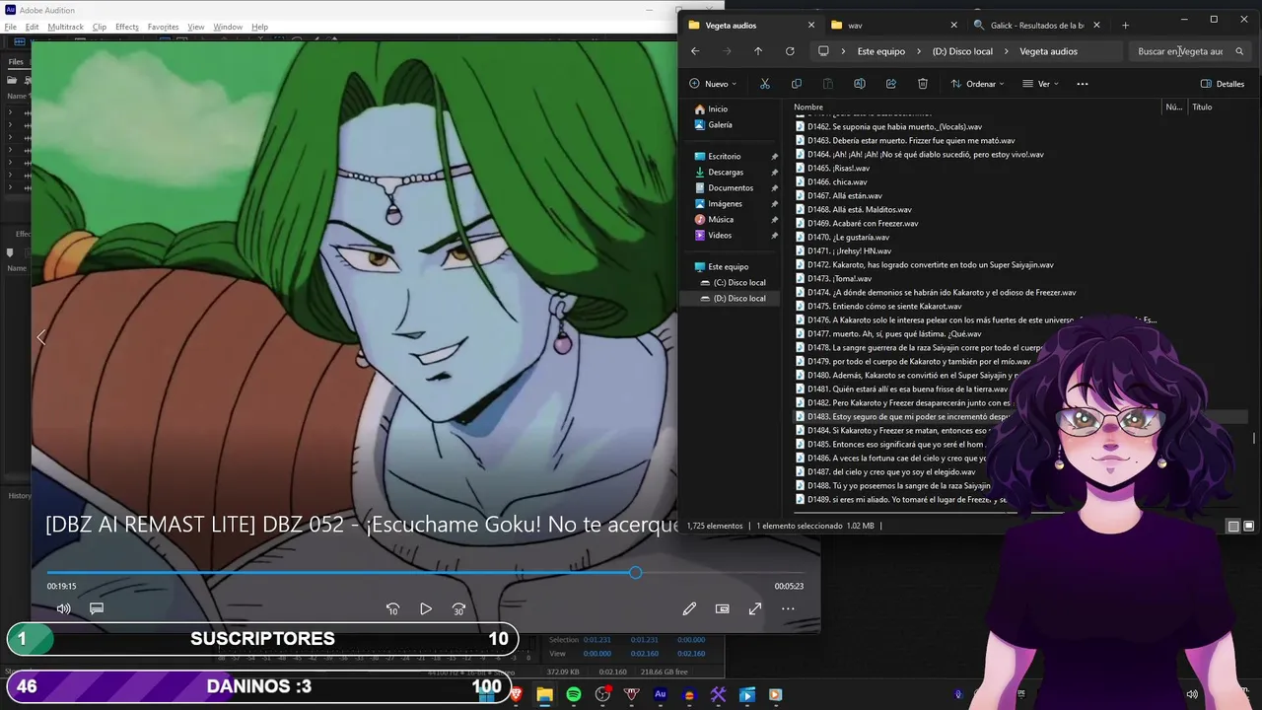Open the media player more options menu
This screenshot has width=1262, height=710.
pos(788,609)
